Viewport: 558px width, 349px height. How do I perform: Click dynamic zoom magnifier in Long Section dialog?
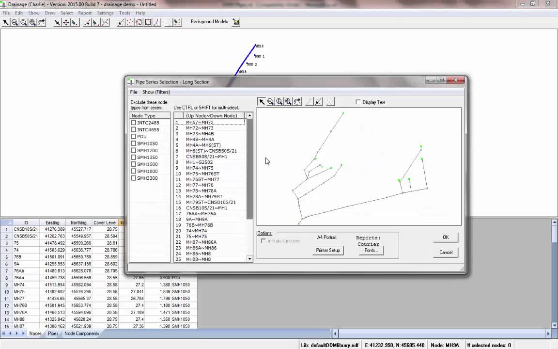tap(279, 102)
